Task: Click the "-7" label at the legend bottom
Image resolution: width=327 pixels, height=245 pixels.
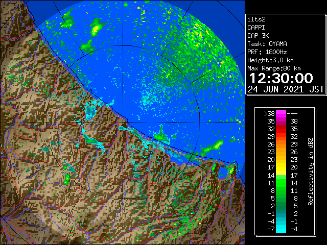Action: pos(271,229)
